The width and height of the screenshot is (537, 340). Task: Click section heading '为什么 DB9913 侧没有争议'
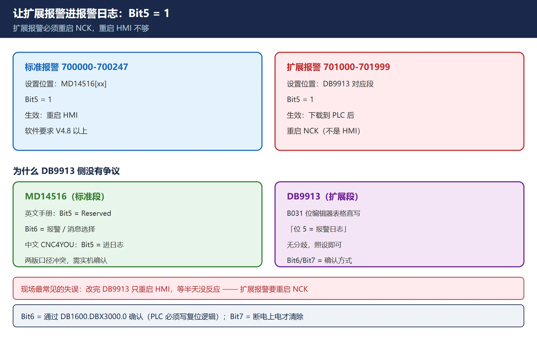coord(66,171)
